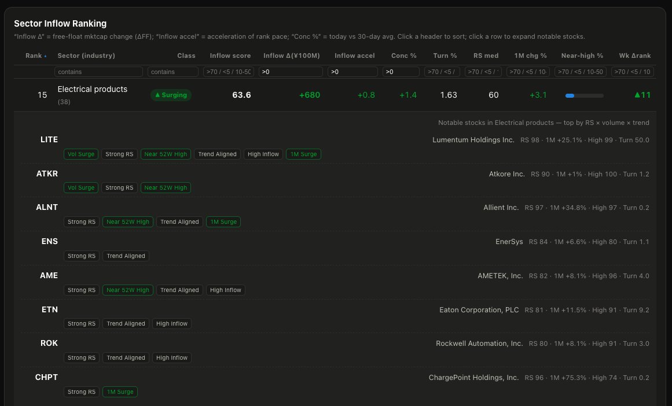Click the Near-high progress bar
Screen dimensions: 672x406
pyautogui.click(x=585, y=95)
